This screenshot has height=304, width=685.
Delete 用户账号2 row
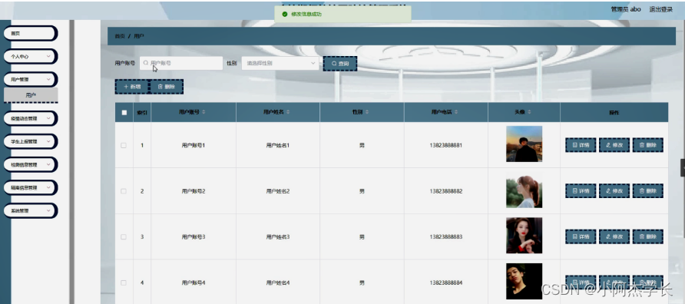(x=648, y=191)
